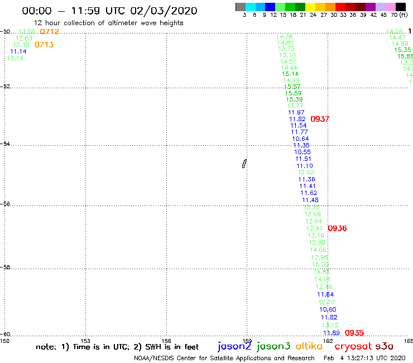Click the 12.46 wave height value
The height and width of the screenshot is (363, 413).
324,287
